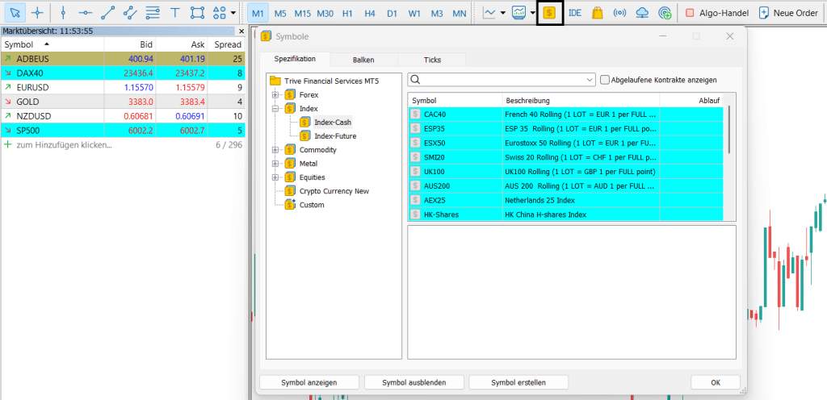Confirm with the OK button
This screenshot has width=827, height=400.
(716, 382)
